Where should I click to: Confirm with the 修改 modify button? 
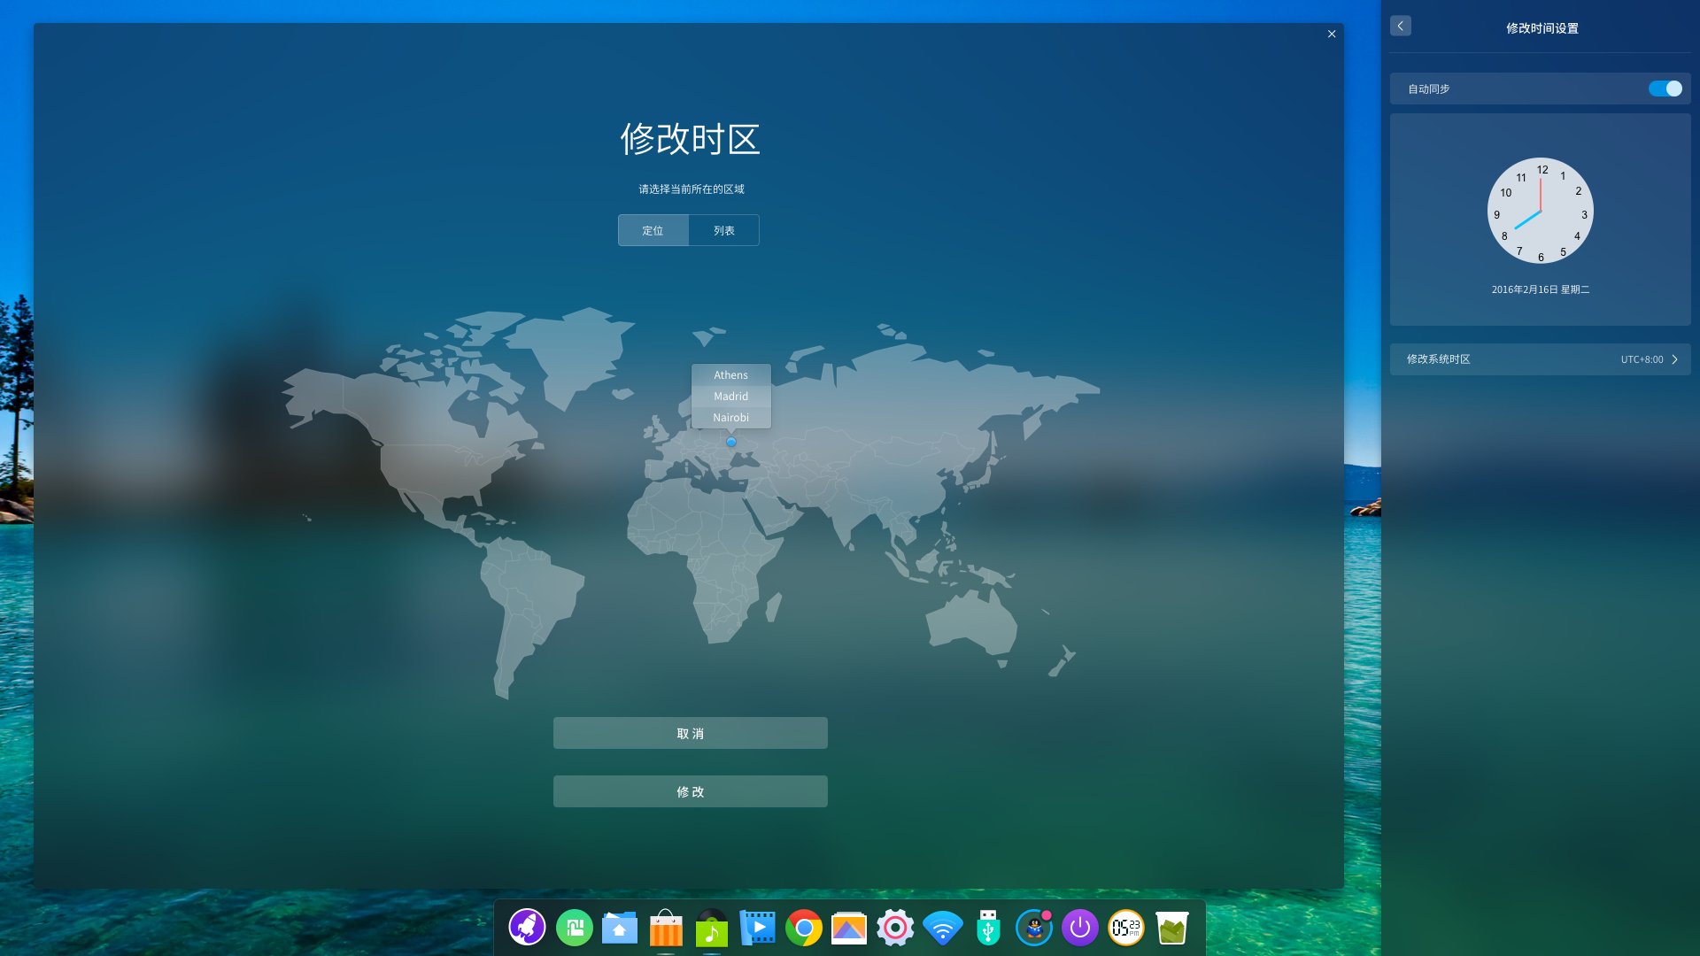pyautogui.click(x=690, y=791)
